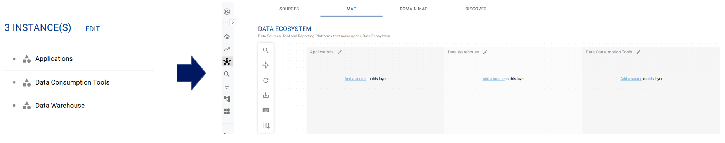Open the trends chart icon in sidebar
Viewport: 725px width, 143px height.
click(227, 49)
